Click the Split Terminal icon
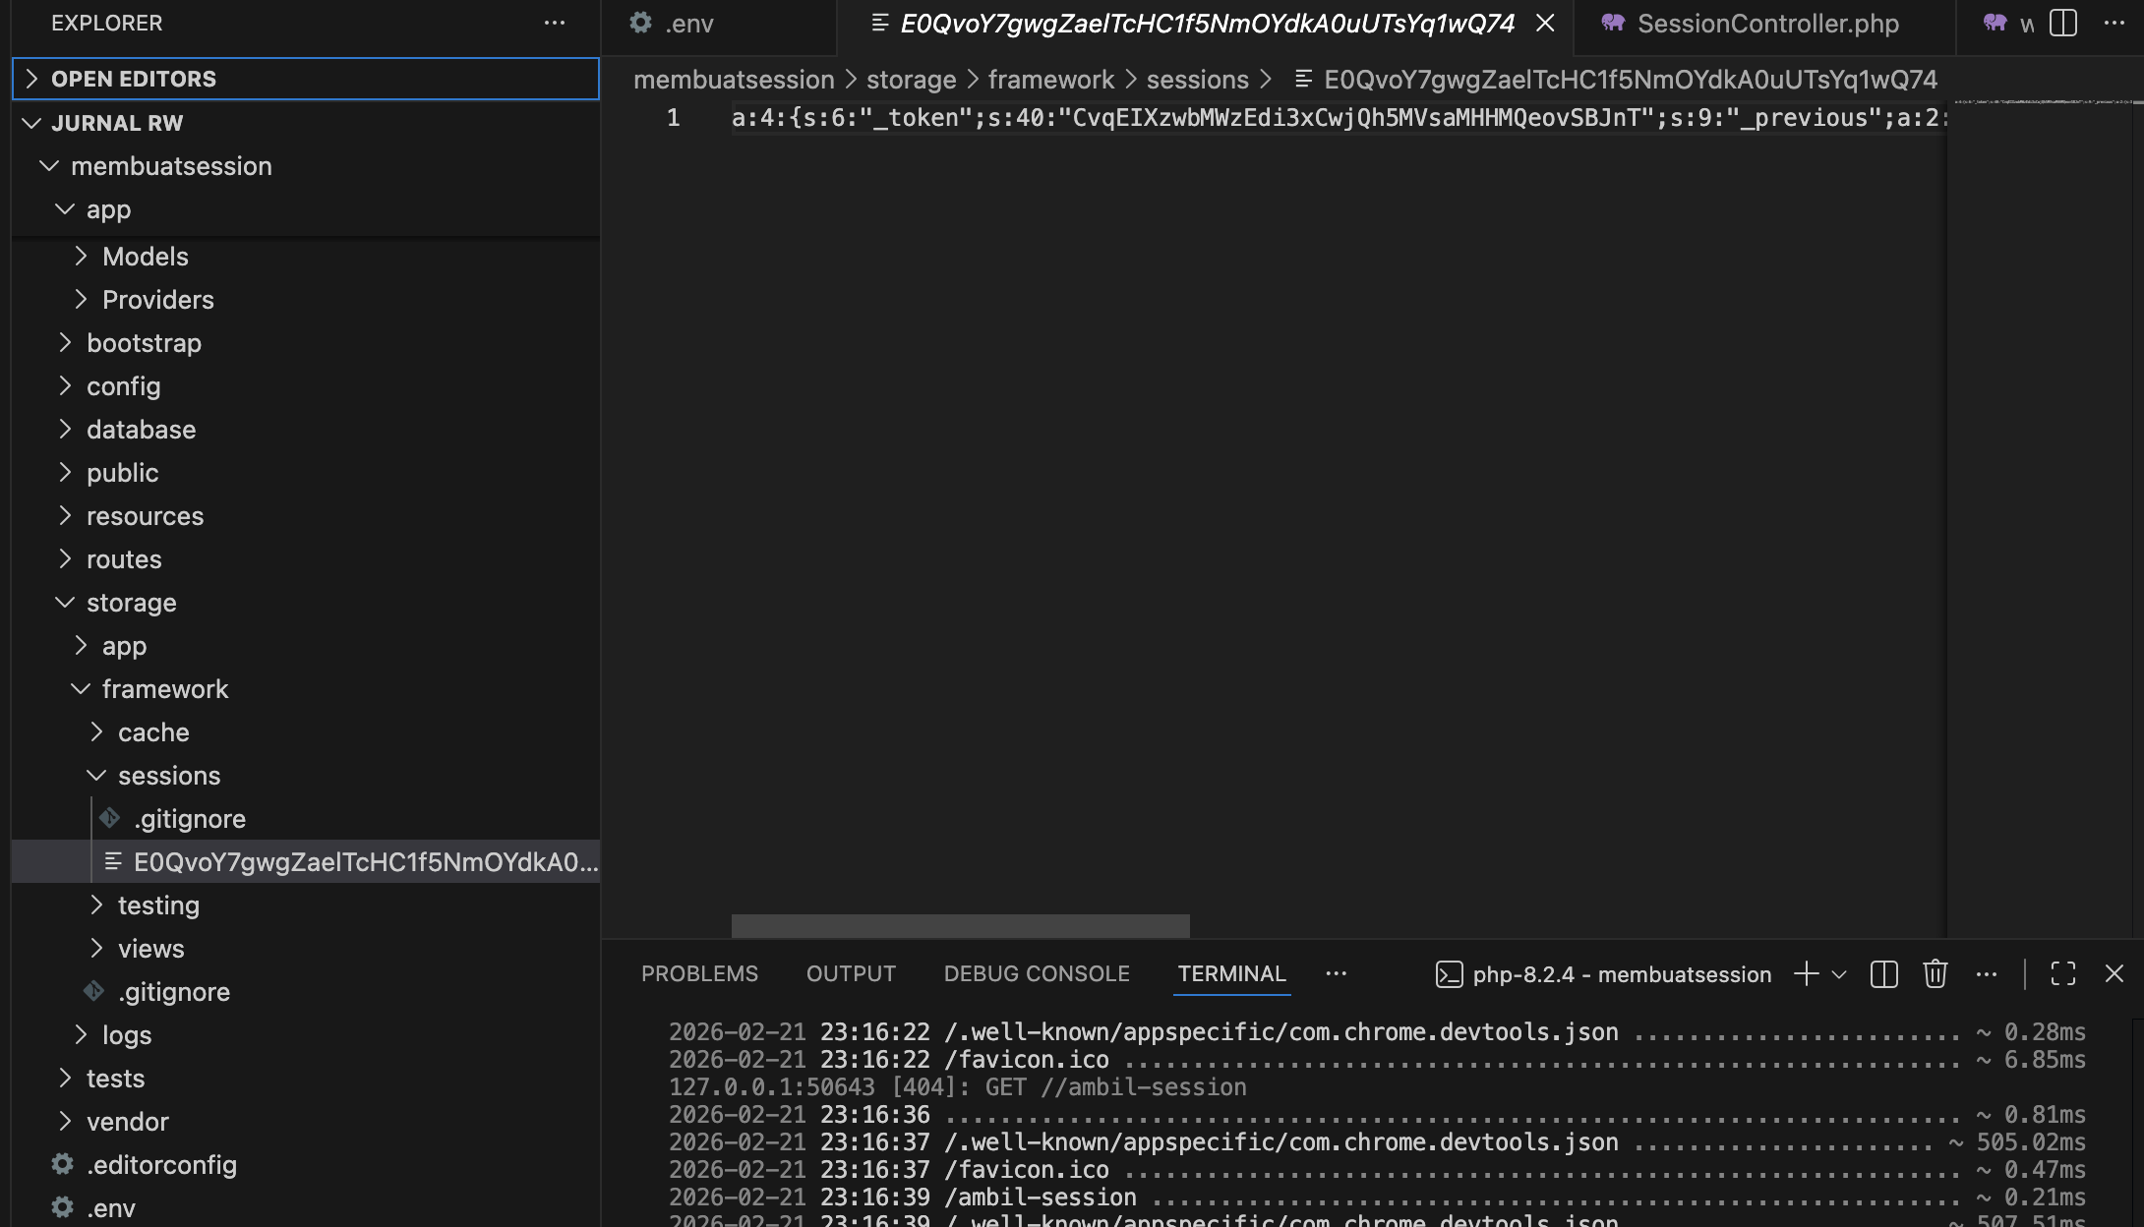 pyautogui.click(x=1883, y=973)
